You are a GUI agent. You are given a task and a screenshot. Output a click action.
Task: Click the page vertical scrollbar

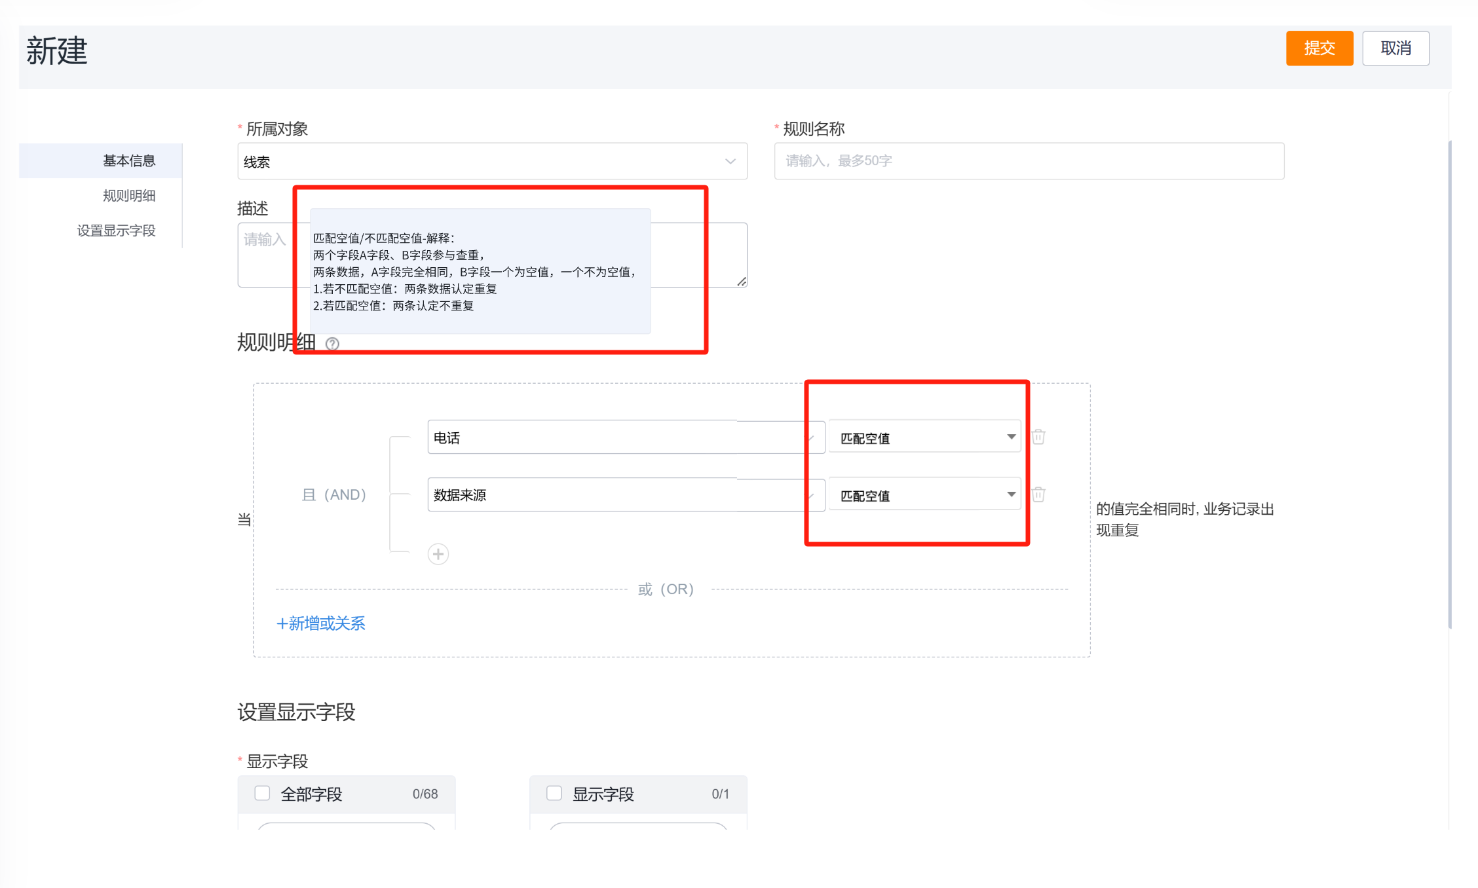1449,384
